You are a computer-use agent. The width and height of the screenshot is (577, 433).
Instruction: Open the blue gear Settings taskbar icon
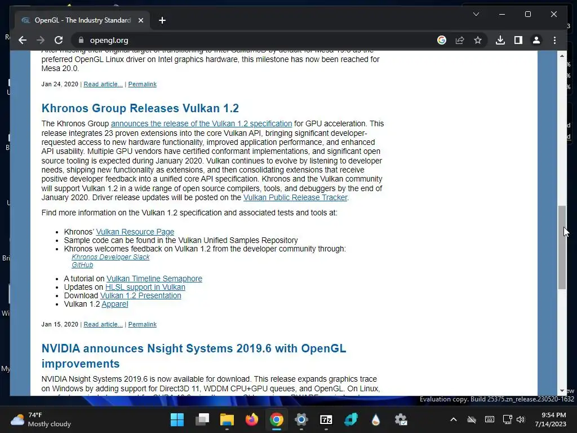pyautogui.click(x=301, y=419)
